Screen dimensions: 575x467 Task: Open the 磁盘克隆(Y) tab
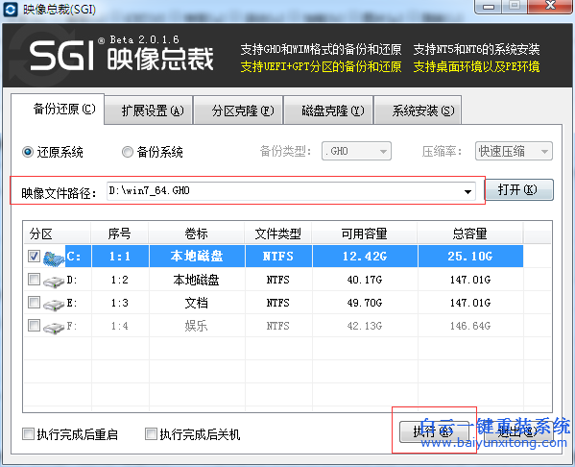click(x=328, y=111)
